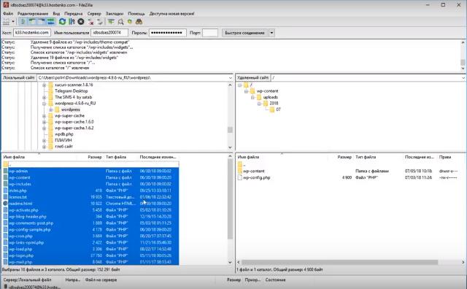Select remote root folder icon

coord(246,85)
